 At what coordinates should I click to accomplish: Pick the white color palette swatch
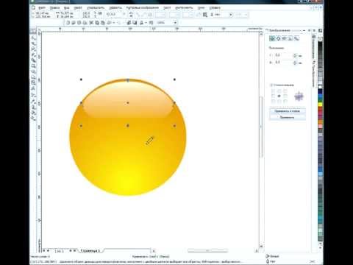click(320, 87)
